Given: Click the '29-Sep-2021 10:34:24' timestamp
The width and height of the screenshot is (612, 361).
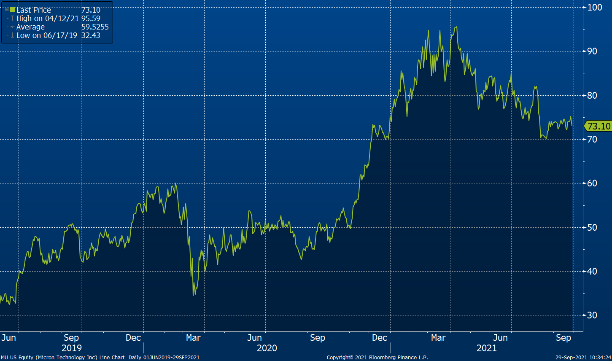Looking at the screenshot, I should click(x=582, y=358).
